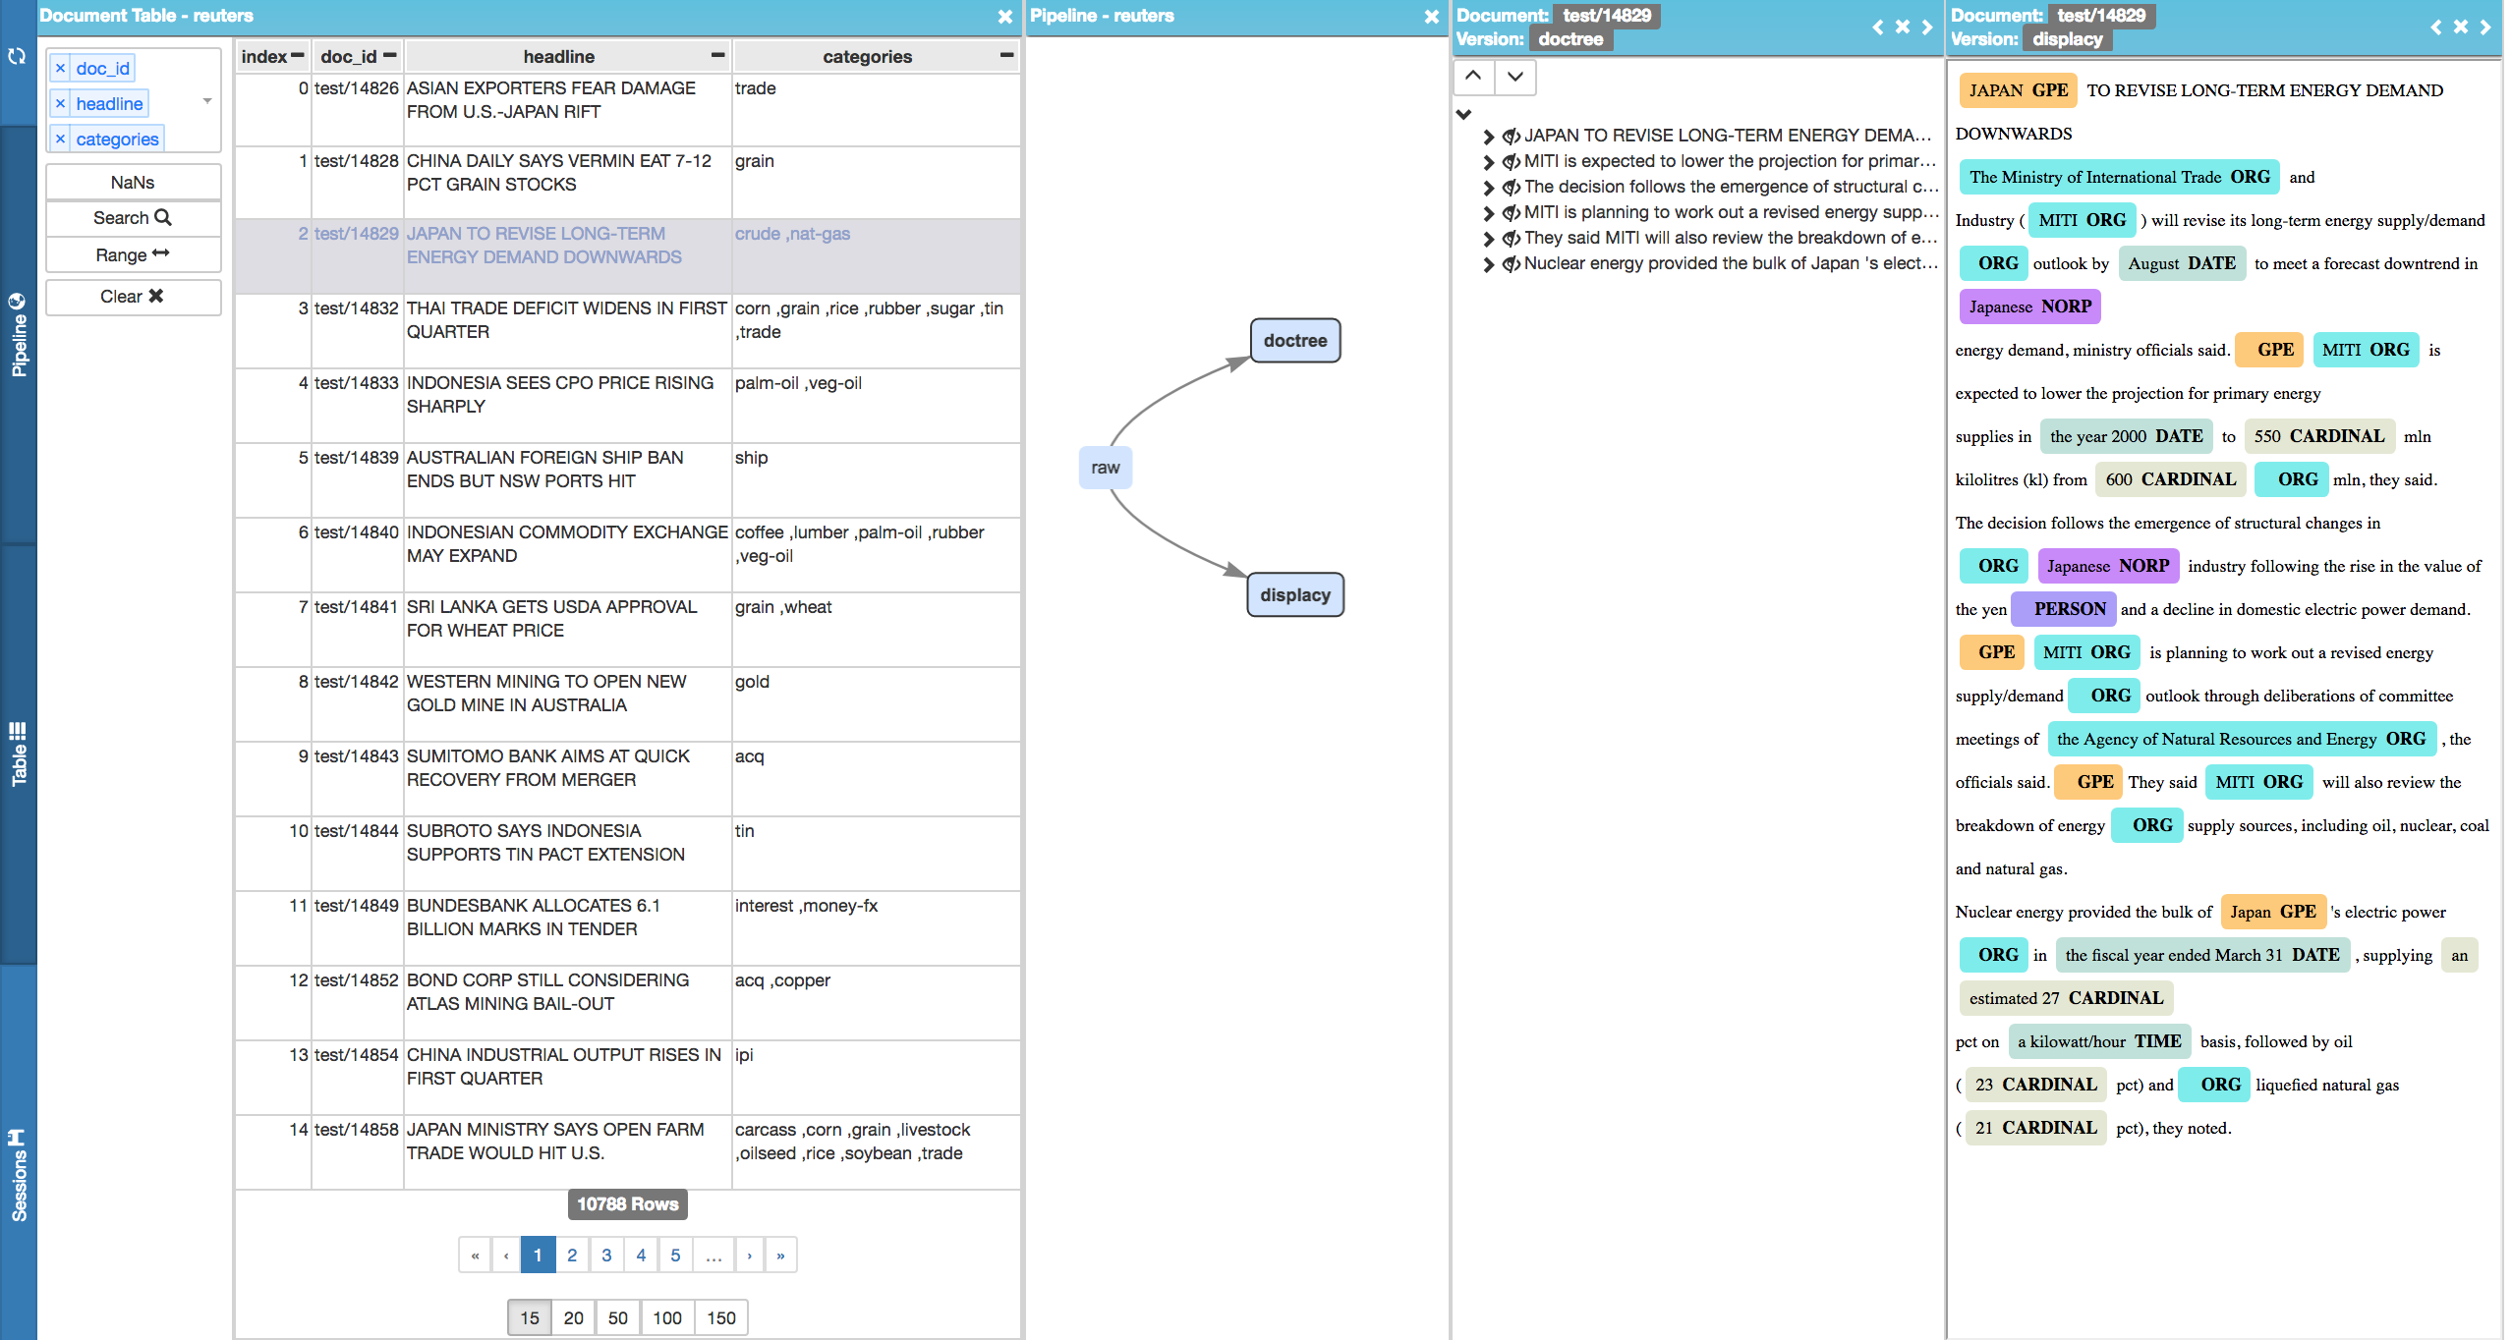Click the Search filter button
Viewport: 2512px width, 1340px height.
(133, 218)
